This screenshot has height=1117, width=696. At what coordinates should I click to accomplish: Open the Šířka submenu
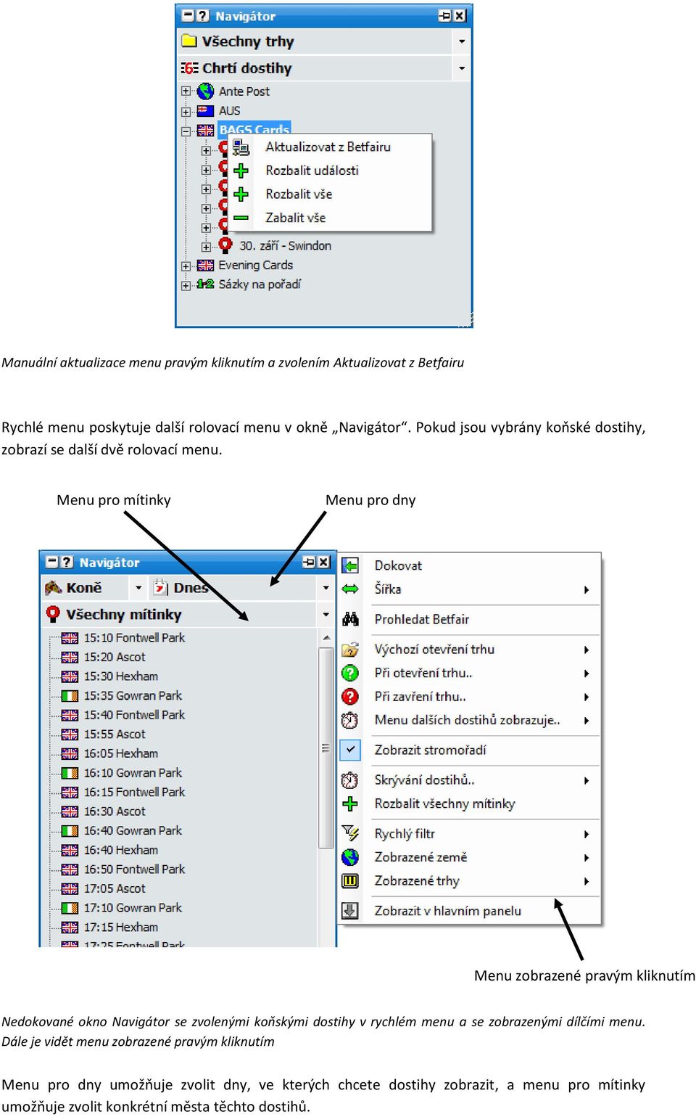[x=470, y=589]
